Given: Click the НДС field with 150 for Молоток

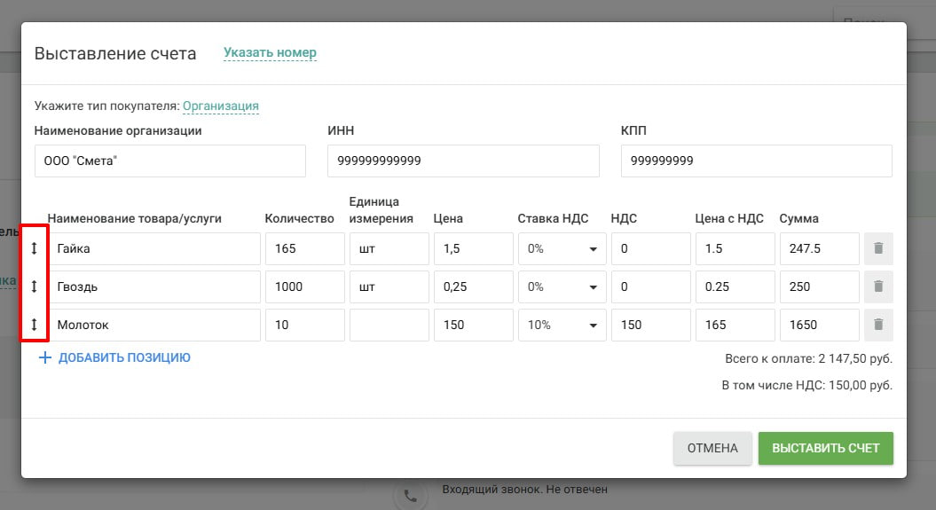Looking at the screenshot, I should click(650, 326).
